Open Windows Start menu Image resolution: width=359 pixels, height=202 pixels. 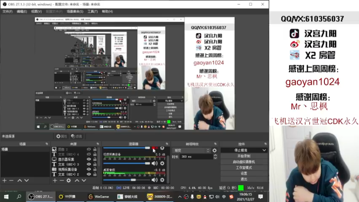pyautogui.click(x=6, y=197)
